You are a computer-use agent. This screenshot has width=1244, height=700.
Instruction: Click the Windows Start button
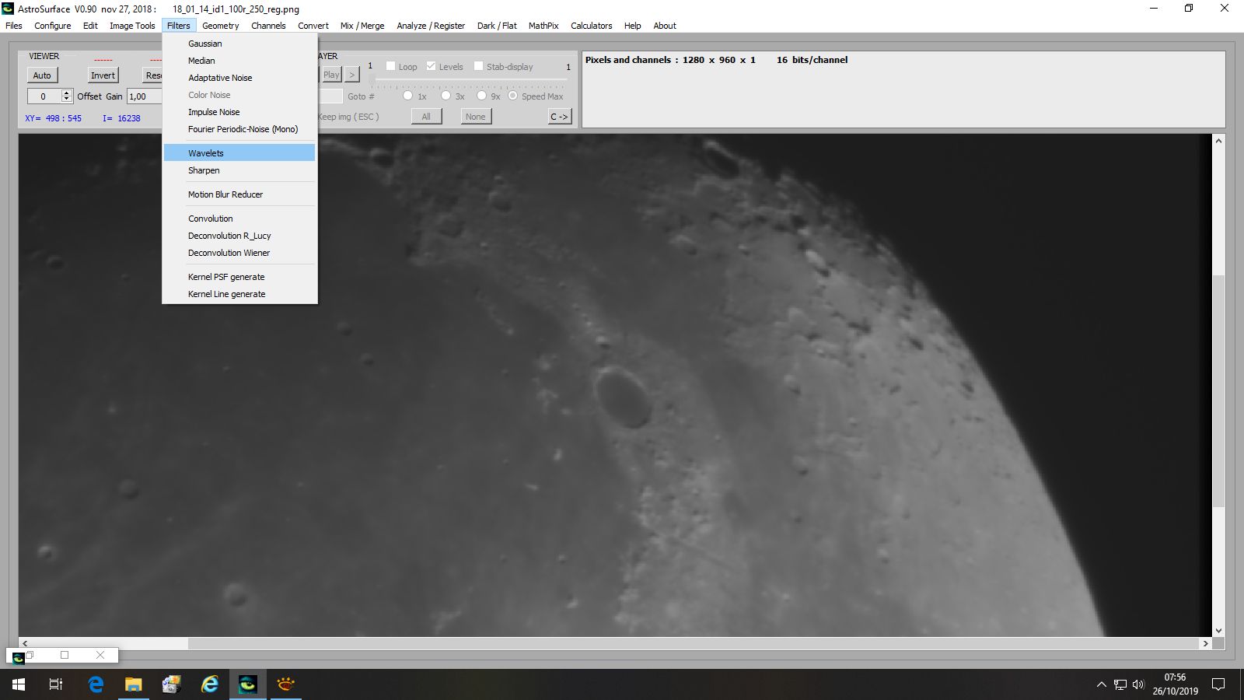pos(19,684)
